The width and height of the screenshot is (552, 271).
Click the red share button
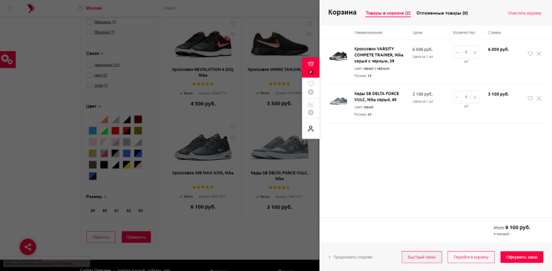[x=28, y=247]
